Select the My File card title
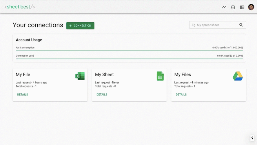The height and width of the screenshot is (145, 257). point(23,75)
